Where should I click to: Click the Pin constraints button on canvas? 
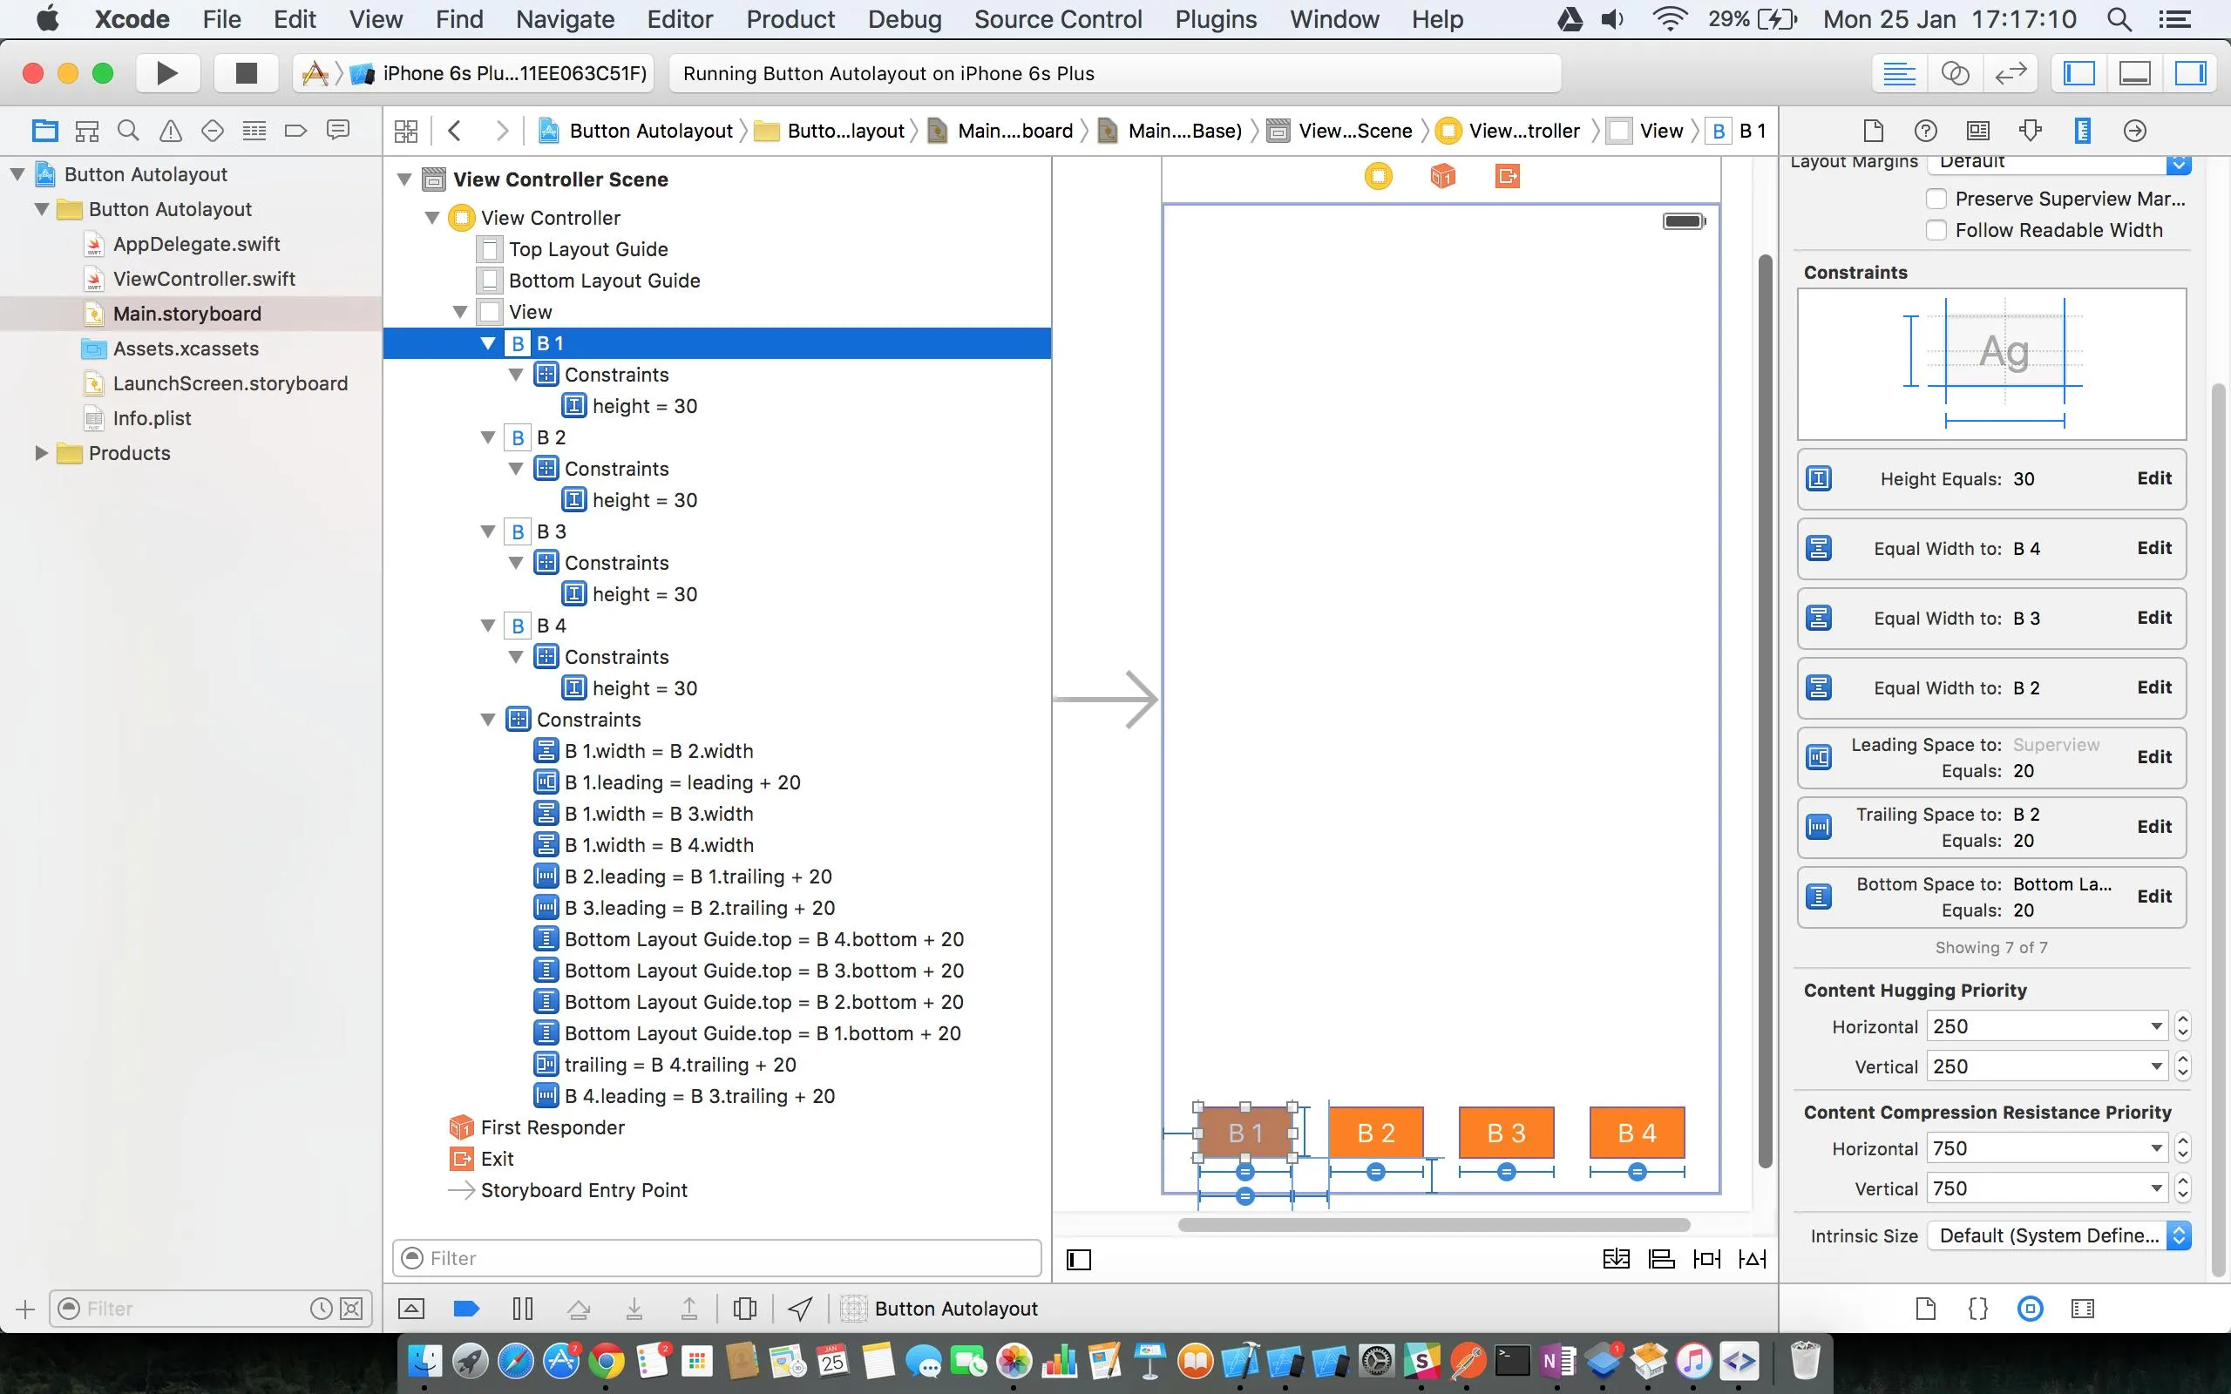pyautogui.click(x=1706, y=1258)
